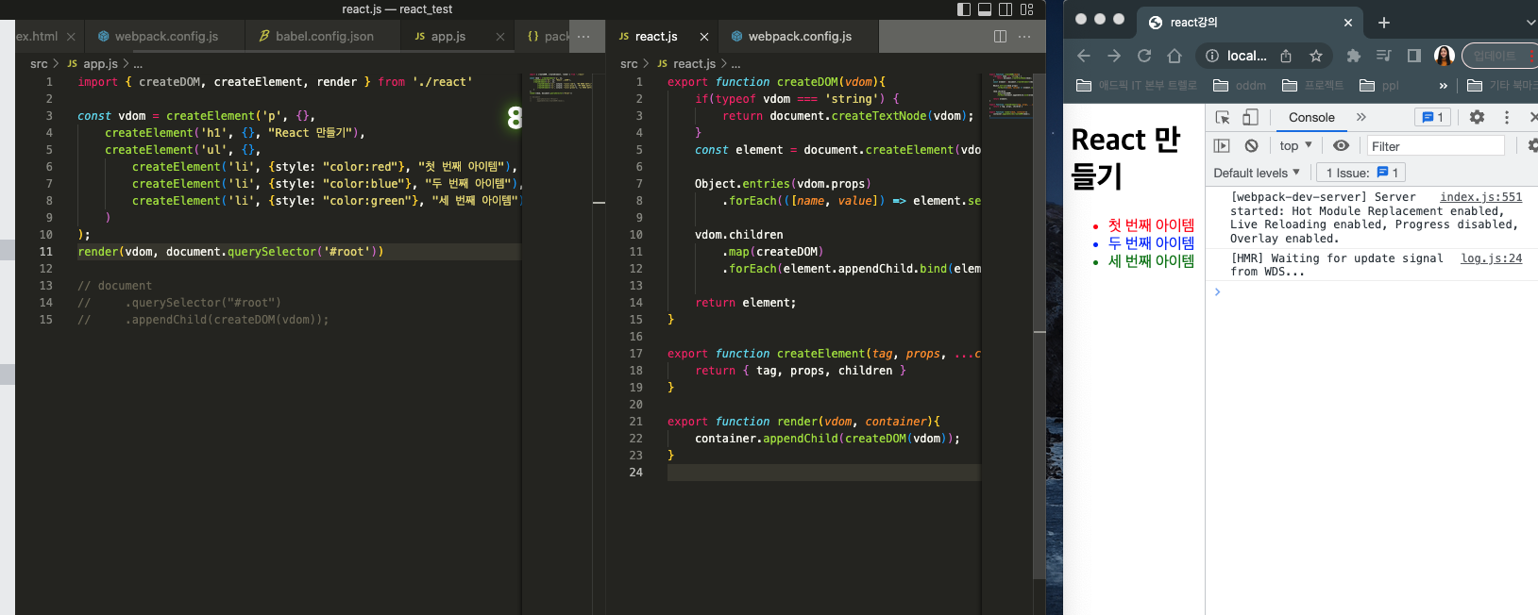Close the react강의 browser tab
This screenshot has height=615, width=1538.
tap(1347, 23)
